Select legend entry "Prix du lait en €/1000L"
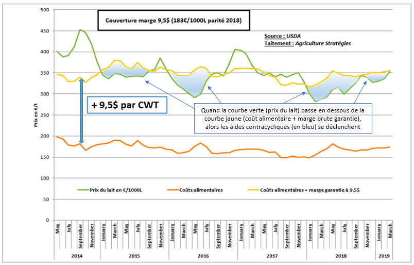 coord(116,190)
